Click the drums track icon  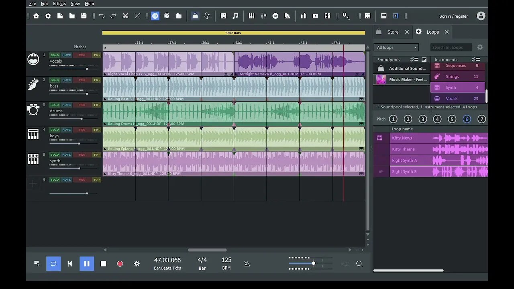tap(33, 109)
